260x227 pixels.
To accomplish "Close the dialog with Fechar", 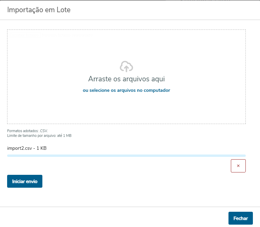I will [x=241, y=219].
